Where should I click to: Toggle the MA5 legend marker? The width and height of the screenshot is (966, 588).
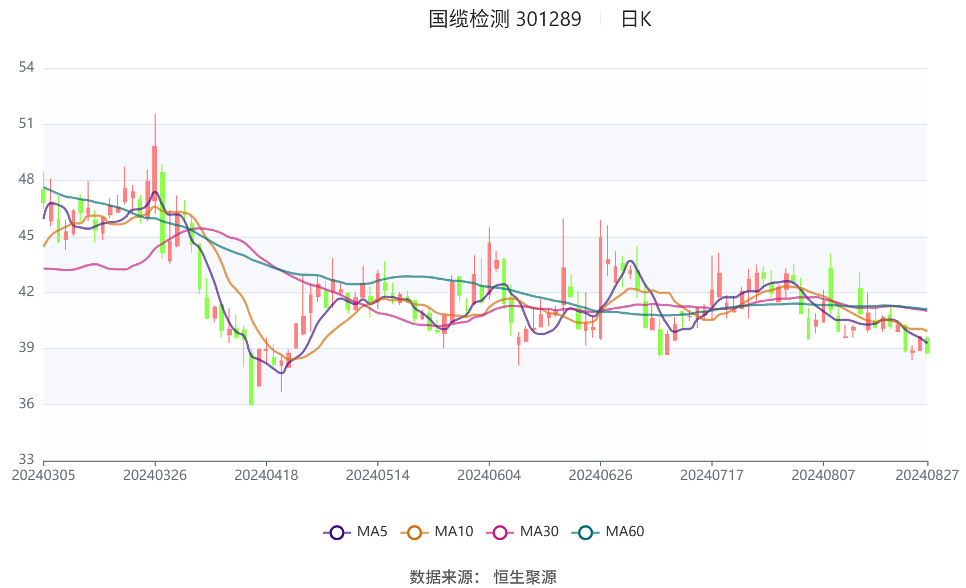[337, 532]
